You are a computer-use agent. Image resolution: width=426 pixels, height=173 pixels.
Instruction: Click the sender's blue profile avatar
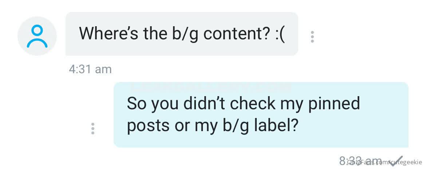(x=37, y=36)
